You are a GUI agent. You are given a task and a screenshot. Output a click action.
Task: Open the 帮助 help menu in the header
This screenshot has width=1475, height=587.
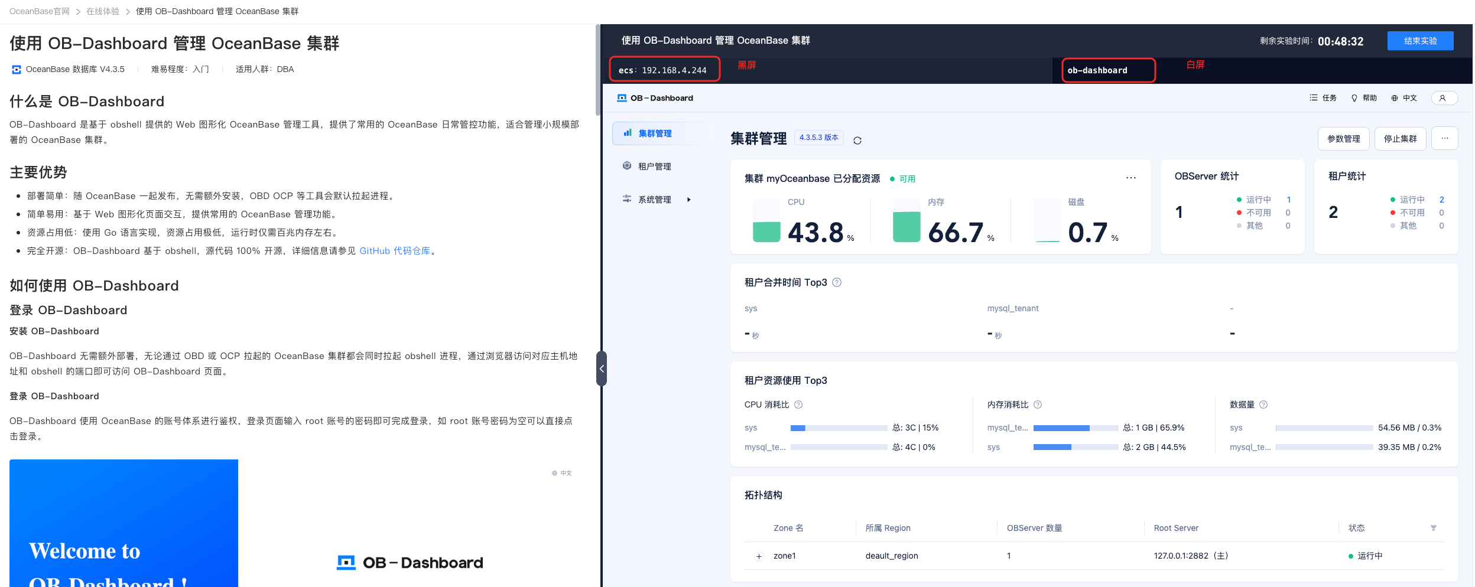1363,98
